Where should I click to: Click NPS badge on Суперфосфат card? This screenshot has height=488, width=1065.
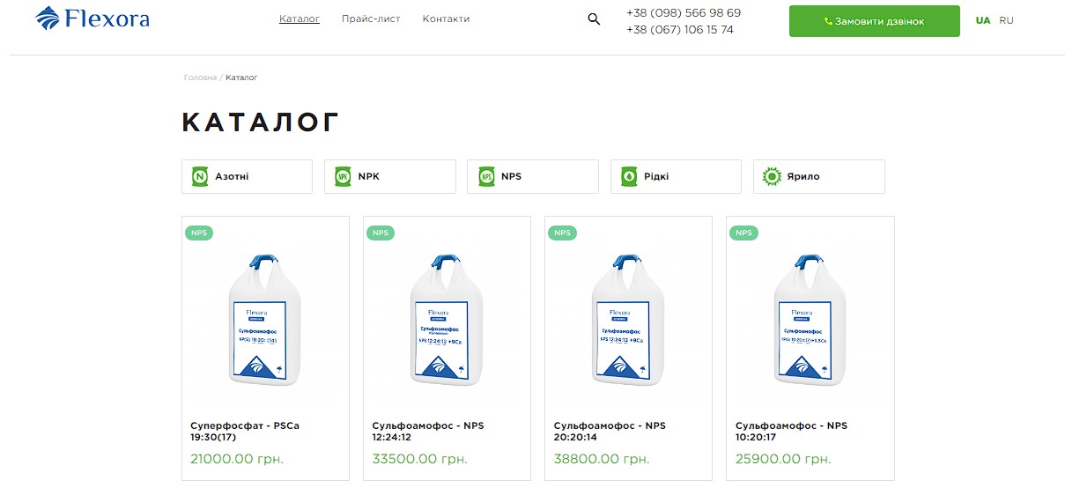click(199, 233)
